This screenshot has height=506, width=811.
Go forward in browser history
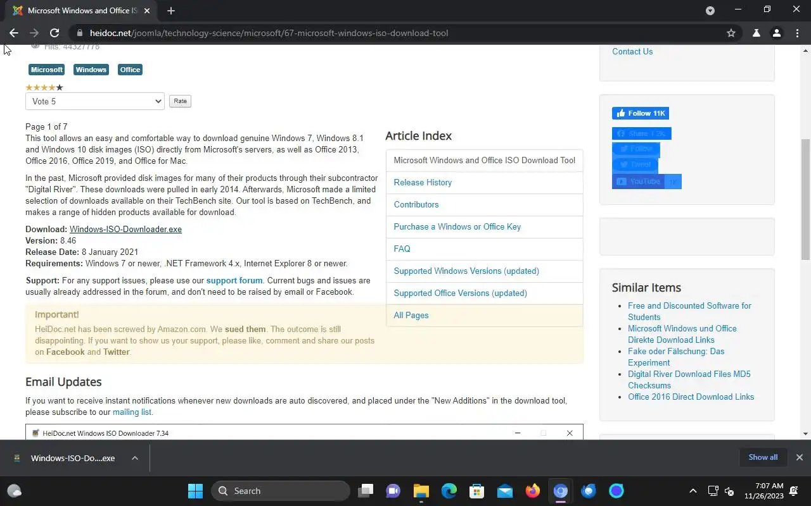point(34,33)
